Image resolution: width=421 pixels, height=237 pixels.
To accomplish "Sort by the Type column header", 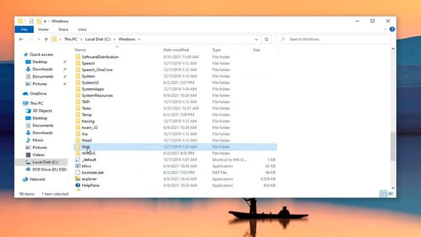I will [216, 50].
